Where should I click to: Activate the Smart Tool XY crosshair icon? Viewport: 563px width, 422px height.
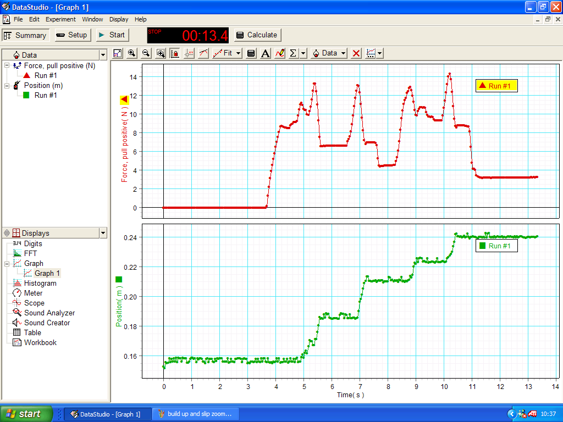(x=189, y=53)
